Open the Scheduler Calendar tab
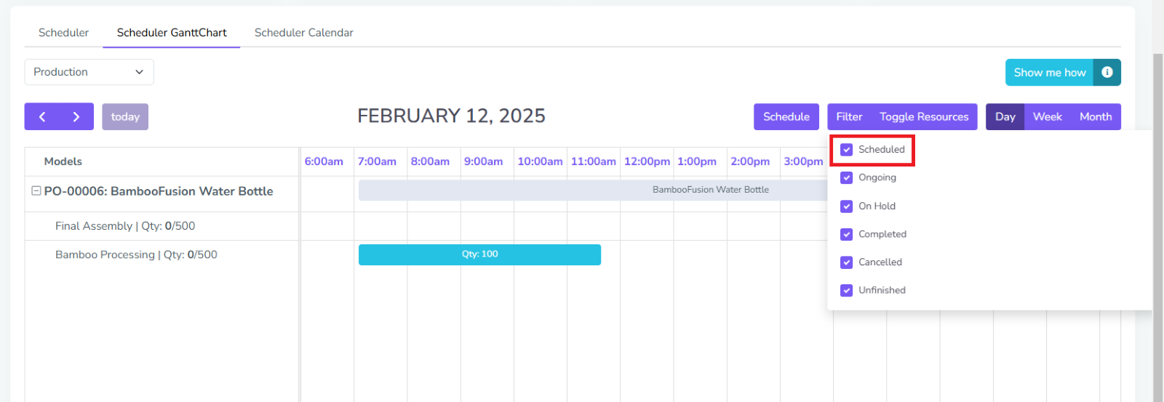The image size is (1164, 402). click(x=303, y=33)
